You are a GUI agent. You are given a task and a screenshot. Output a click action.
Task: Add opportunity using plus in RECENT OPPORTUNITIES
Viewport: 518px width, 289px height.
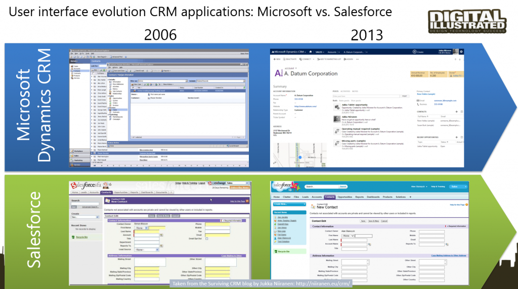coord(457,137)
